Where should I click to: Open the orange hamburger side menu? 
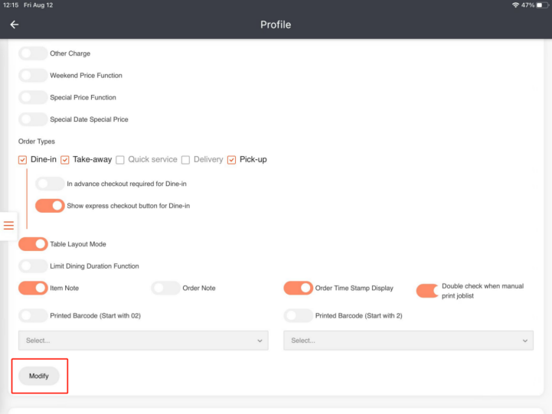coord(9,225)
